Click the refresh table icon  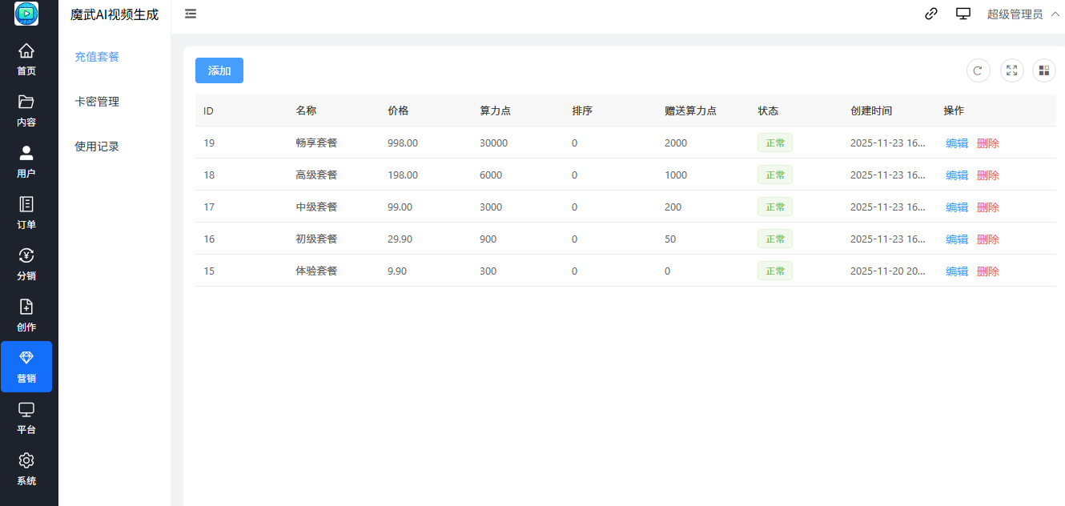click(x=978, y=70)
